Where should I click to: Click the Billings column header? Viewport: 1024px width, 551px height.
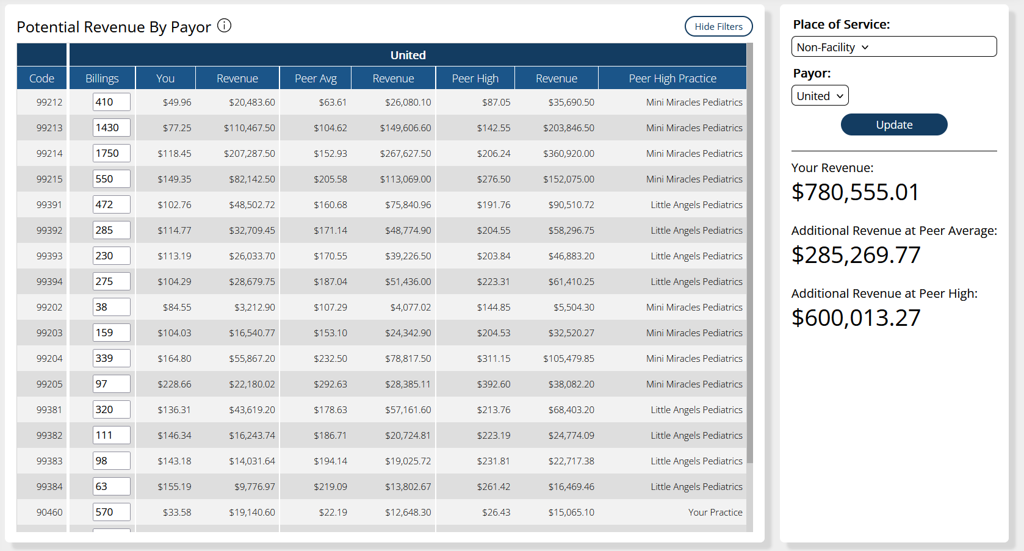102,79
